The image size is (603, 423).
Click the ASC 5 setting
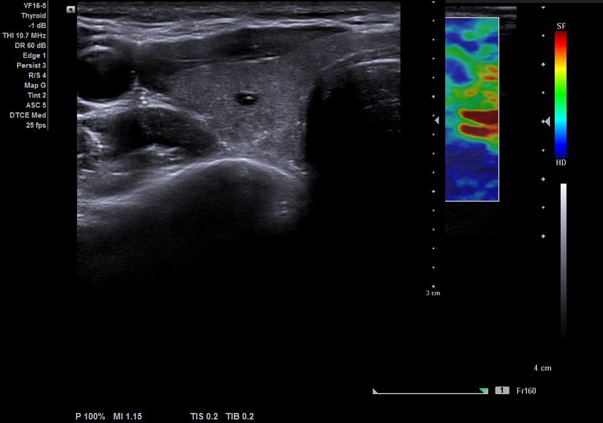(x=36, y=105)
